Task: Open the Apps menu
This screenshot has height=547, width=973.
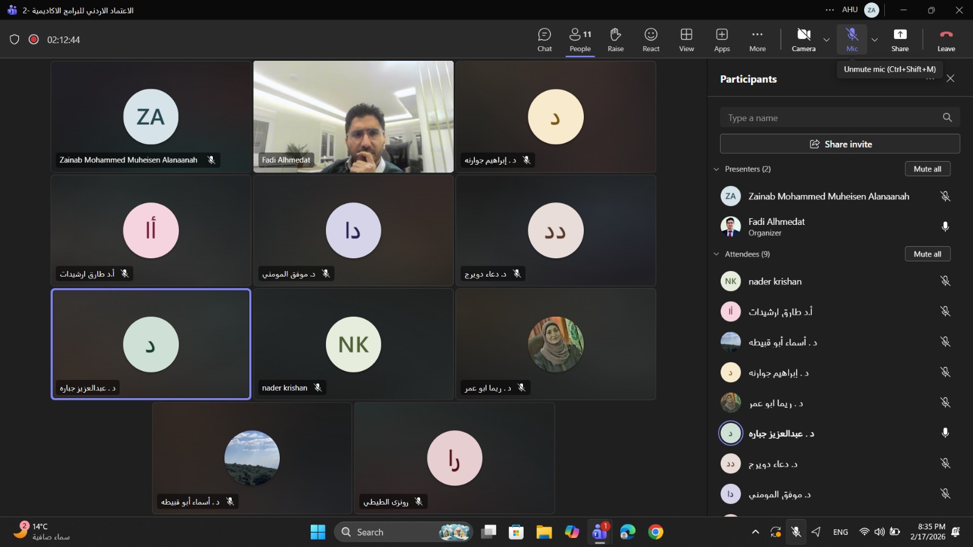Action: tap(722, 40)
